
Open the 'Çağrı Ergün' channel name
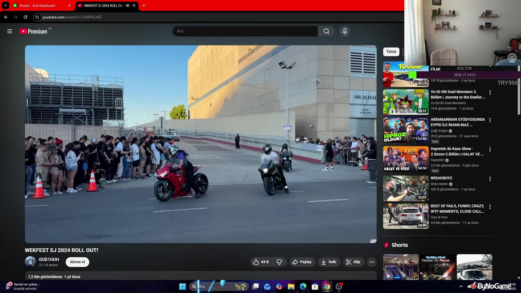coord(439,131)
